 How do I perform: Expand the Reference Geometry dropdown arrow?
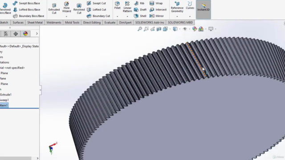point(177,16)
